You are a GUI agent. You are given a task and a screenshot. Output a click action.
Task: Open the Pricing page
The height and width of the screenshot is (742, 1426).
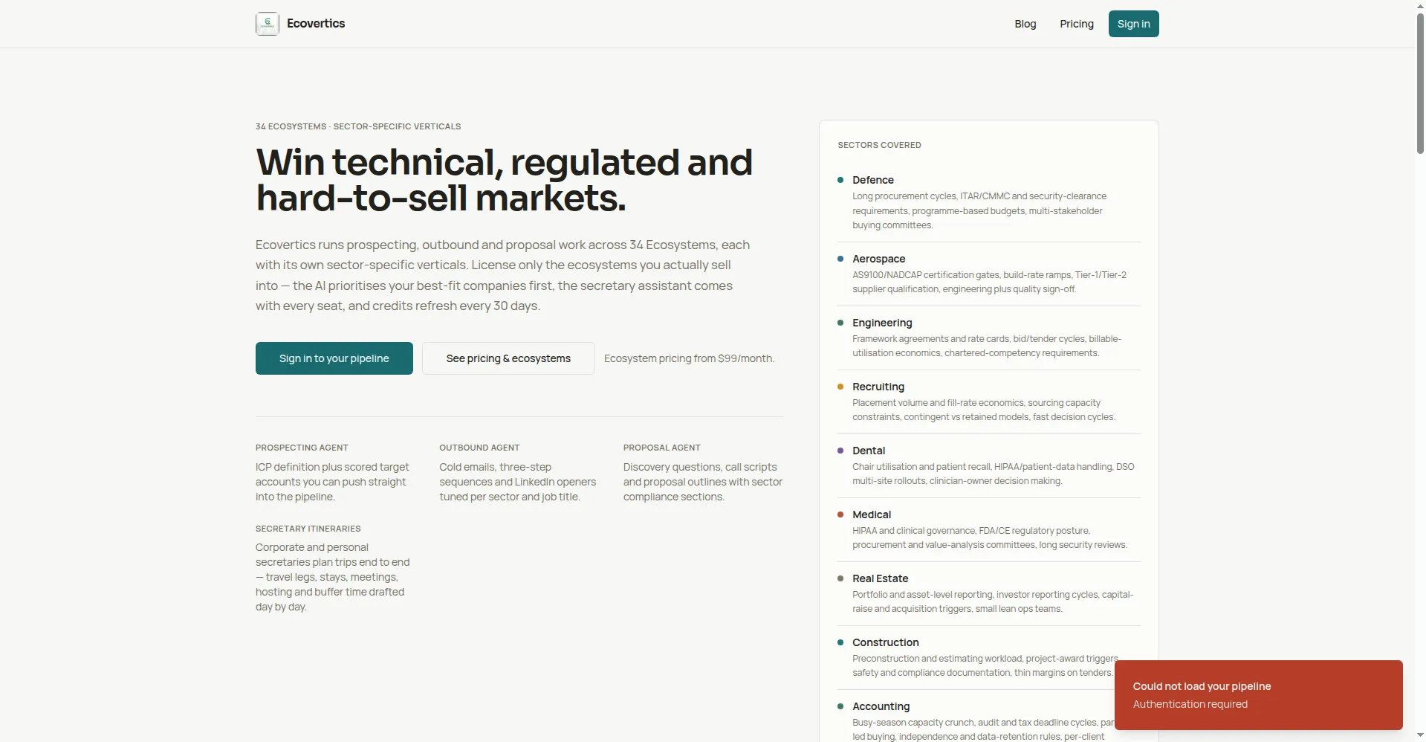click(x=1076, y=24)
